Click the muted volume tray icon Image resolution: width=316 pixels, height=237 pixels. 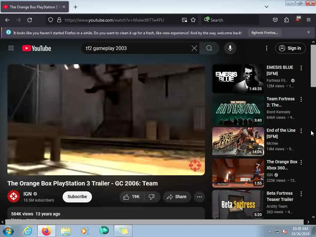click(x=285, y=231)
